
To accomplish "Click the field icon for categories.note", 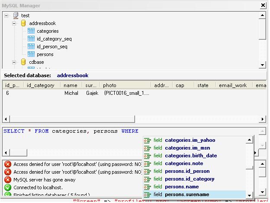I will (x=148, y=164).
